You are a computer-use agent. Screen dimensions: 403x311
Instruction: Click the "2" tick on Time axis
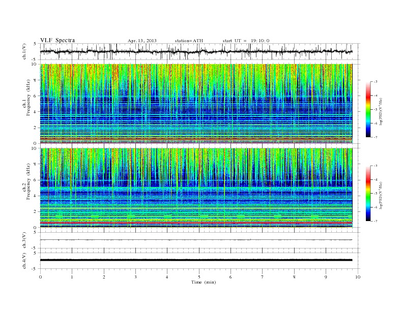pyautogui.click(x=104, y=277)
